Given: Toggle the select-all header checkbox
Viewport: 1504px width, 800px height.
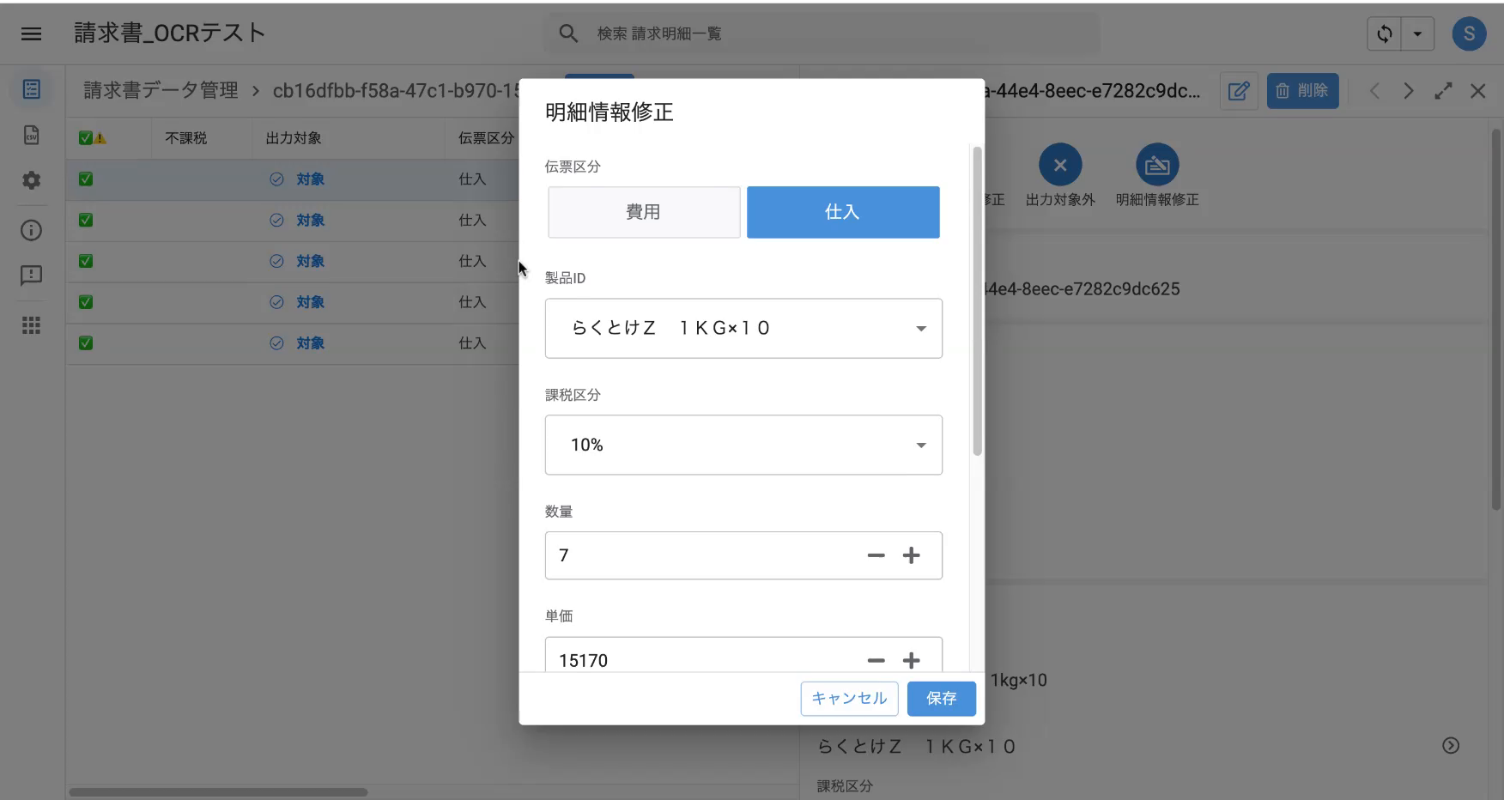Looking at the screenshot, I should [86, 138].
